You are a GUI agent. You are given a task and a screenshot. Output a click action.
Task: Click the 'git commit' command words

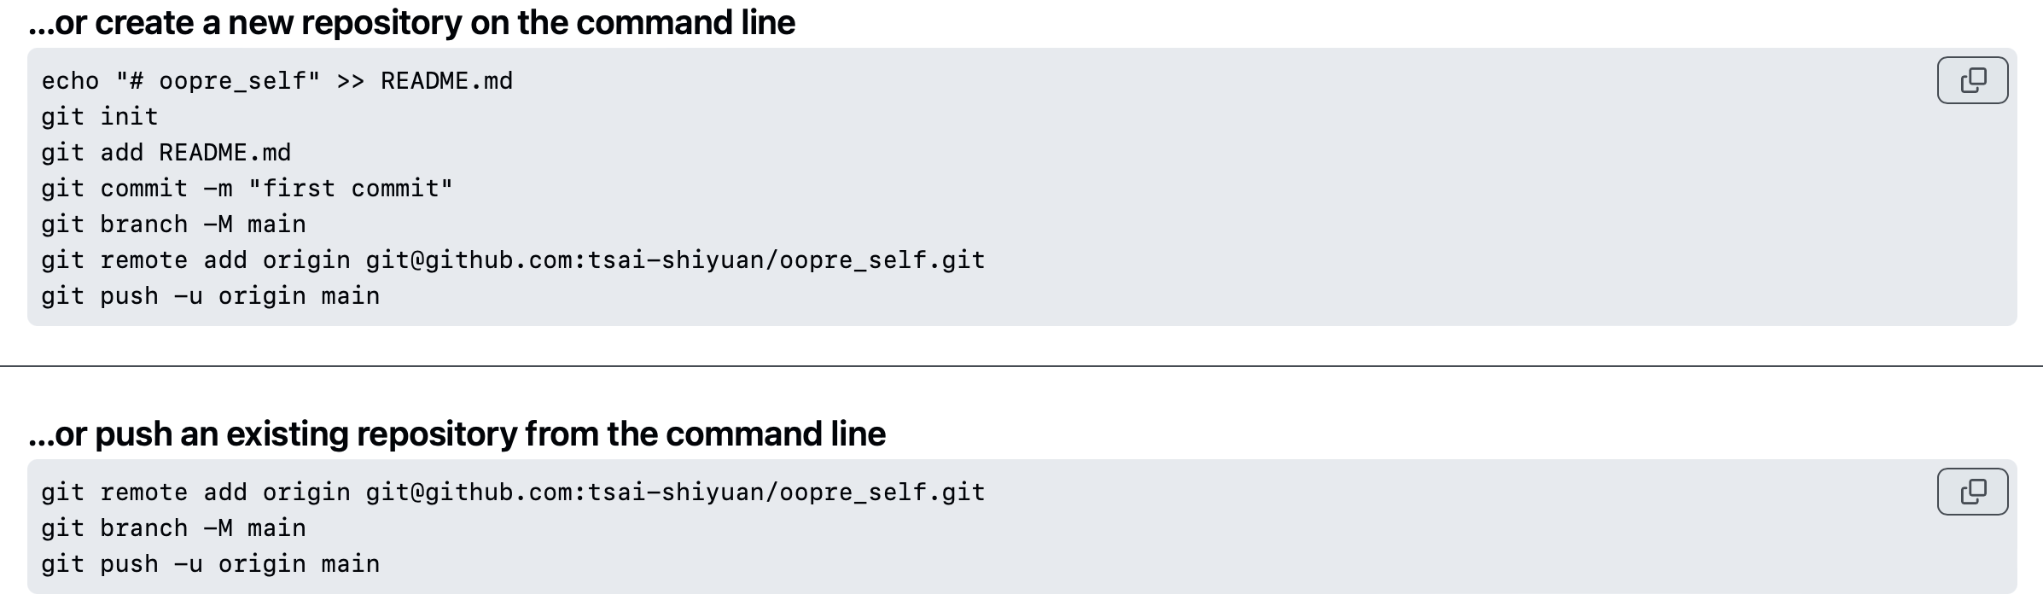point(114,189)
